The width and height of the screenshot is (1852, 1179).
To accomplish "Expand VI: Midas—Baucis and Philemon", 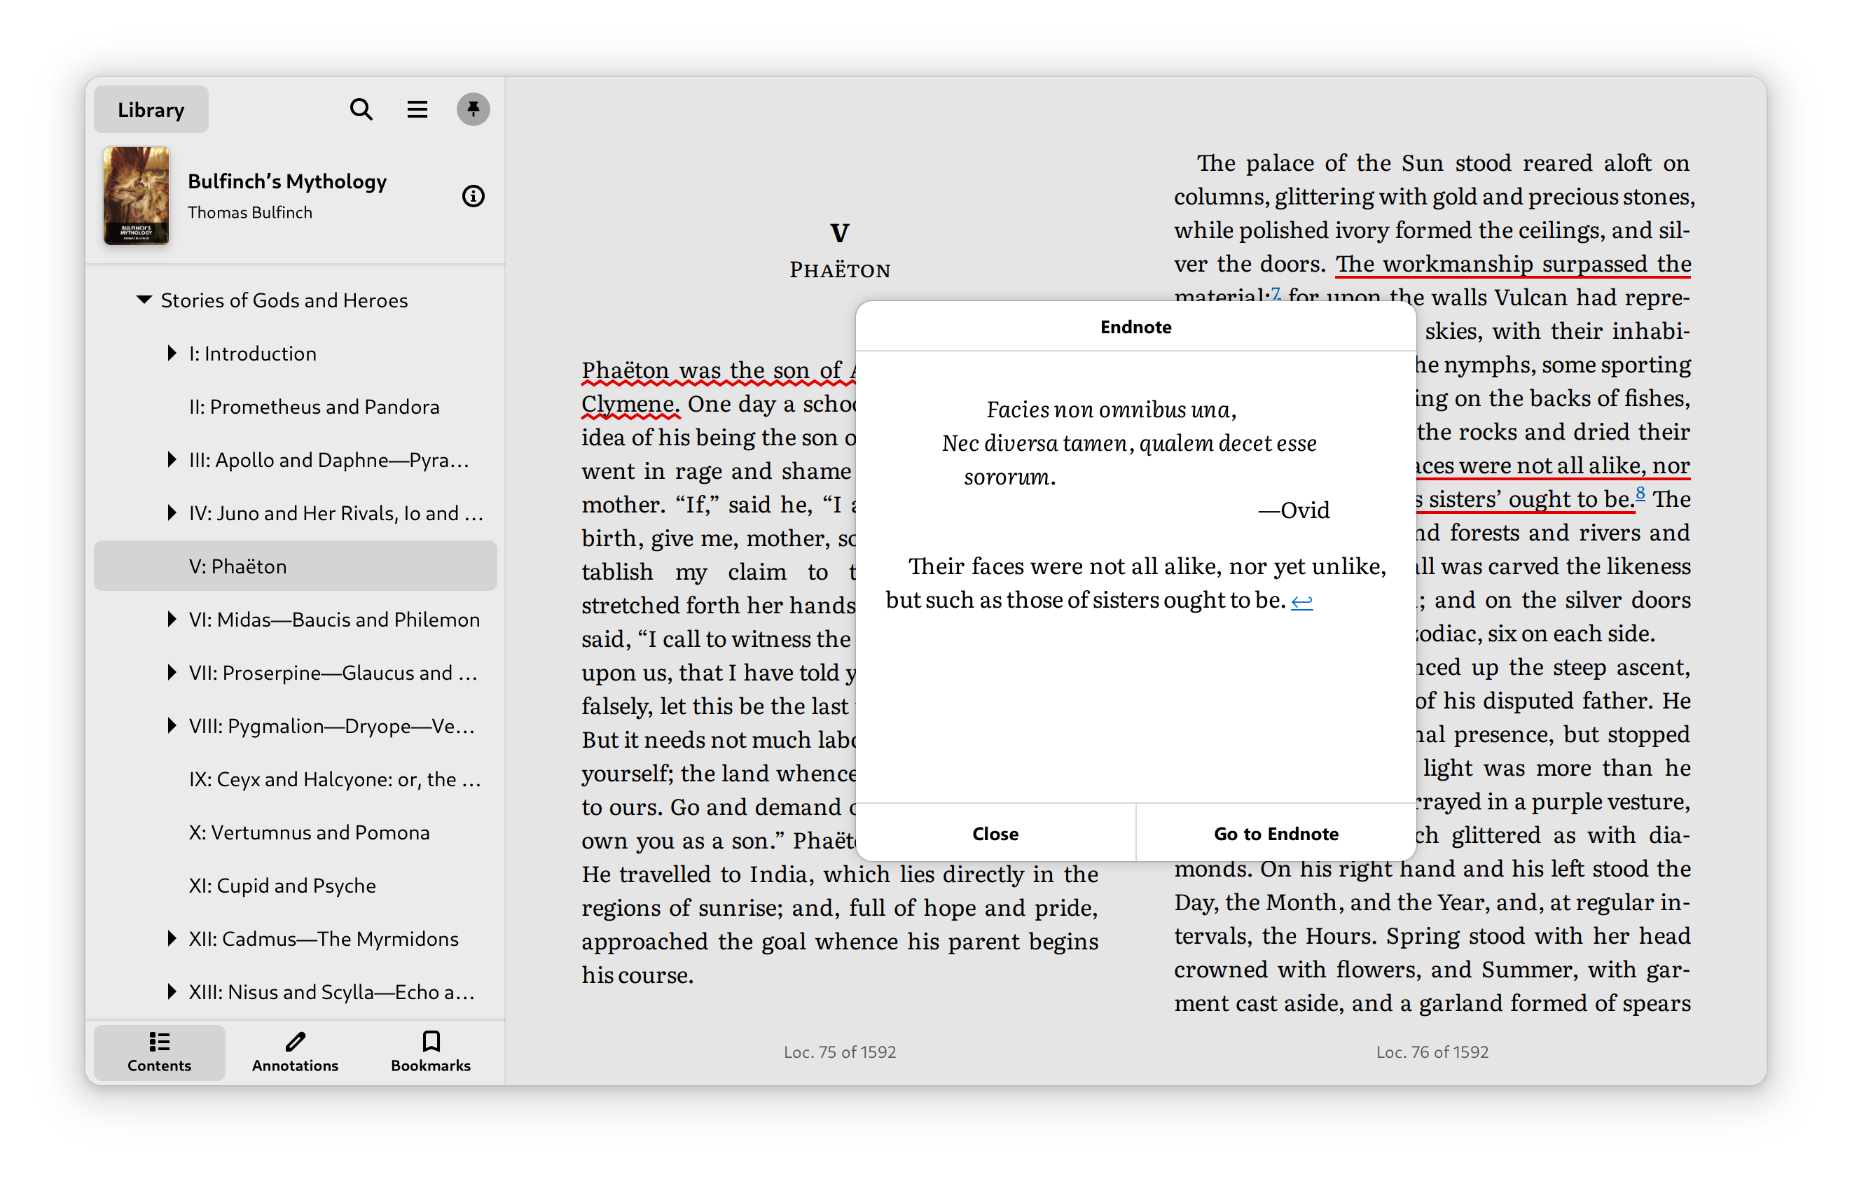I will click(172, 620).
